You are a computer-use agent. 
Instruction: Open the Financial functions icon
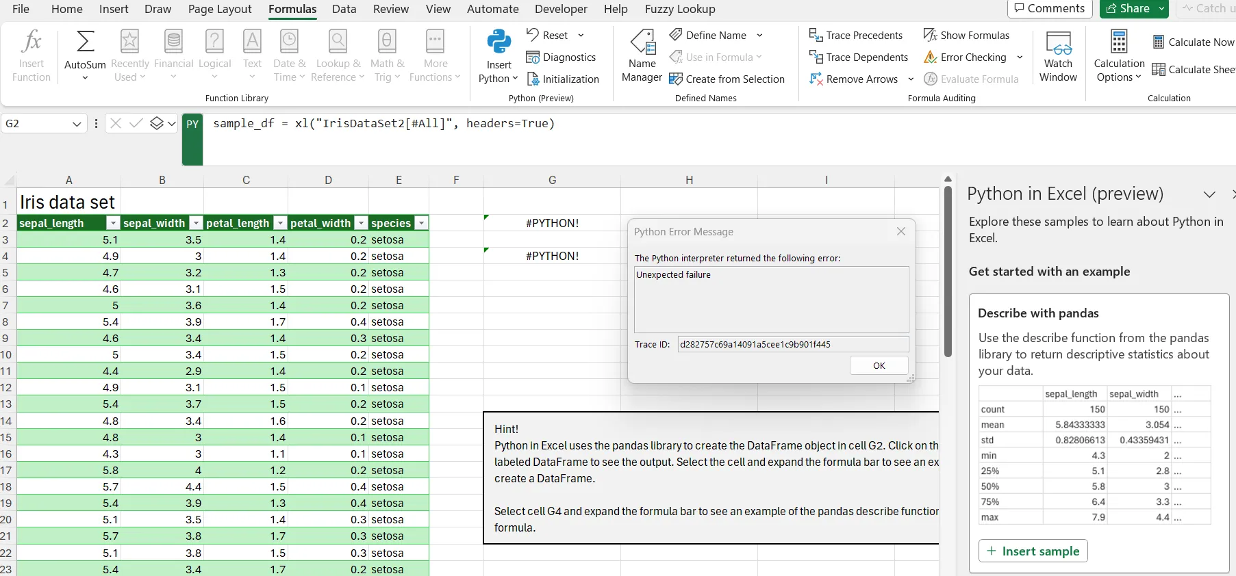[x=174, y=41]
